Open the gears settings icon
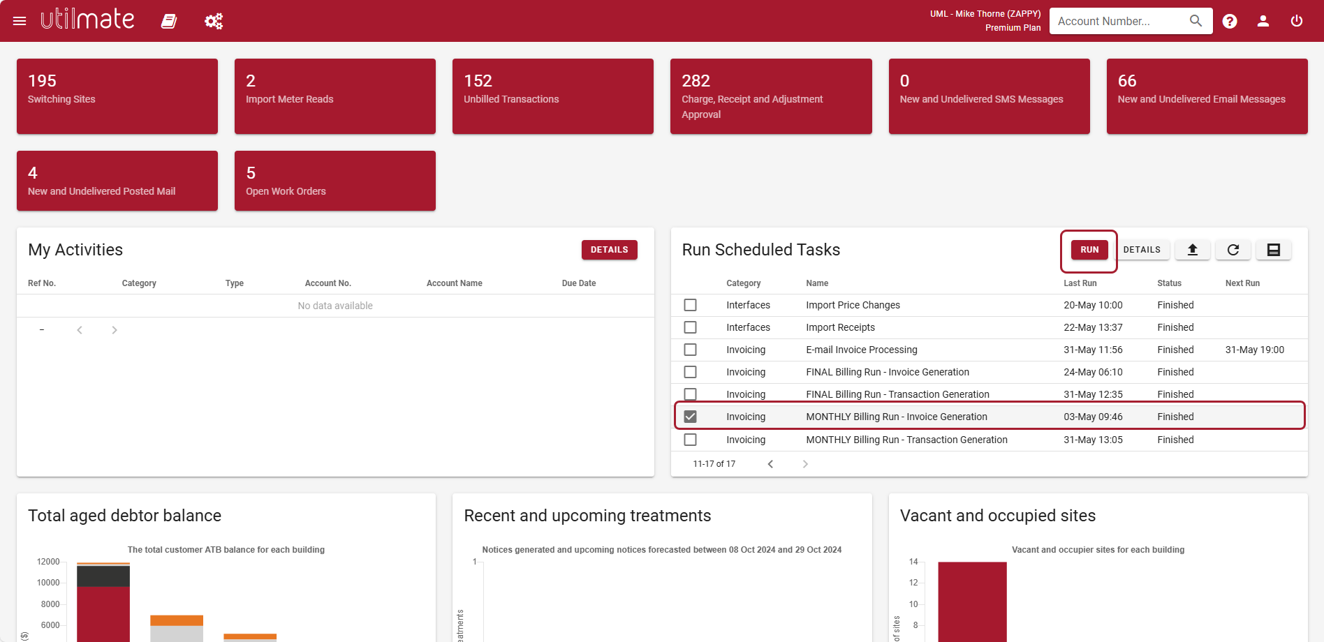The height and width of the screenshot is (642, 1324). (214, 21)
